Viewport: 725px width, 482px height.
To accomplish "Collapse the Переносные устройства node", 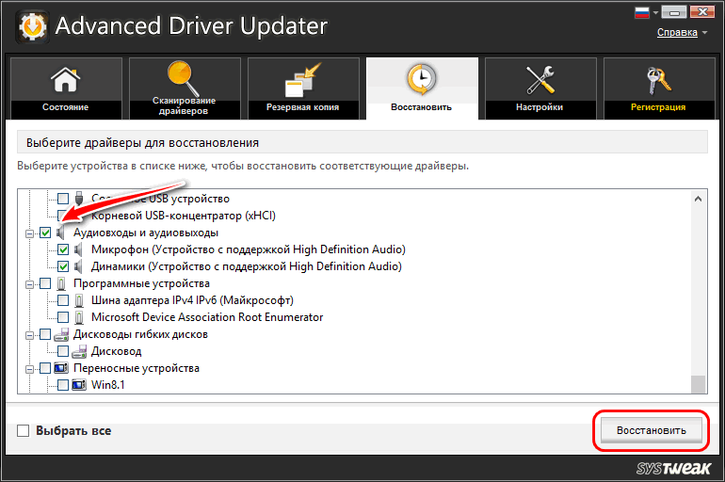I will (29, 369).
